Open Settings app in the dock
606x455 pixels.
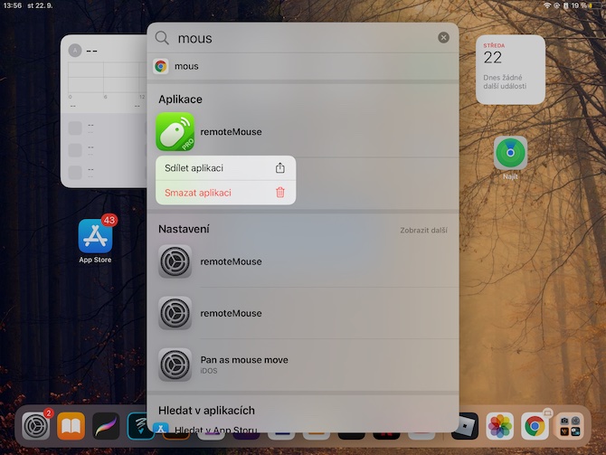[x=36, y=426]
